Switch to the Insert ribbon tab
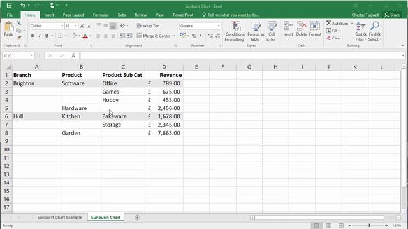Viewport: 408px width, 229px height. 49,15
